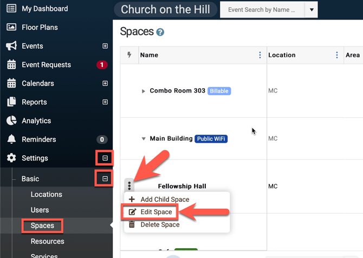Choose Edit Space from context menu
The image size is (363, 258).
pyautogui.click(x=156, y=212)
